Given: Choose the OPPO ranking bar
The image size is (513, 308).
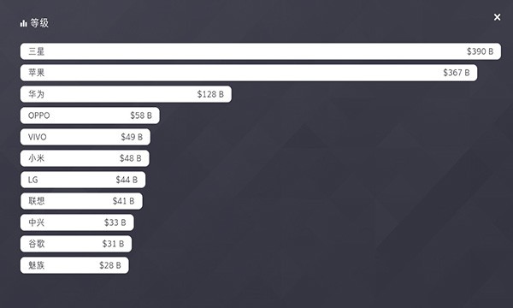Looking at the screenshot, I should (90, 115).
